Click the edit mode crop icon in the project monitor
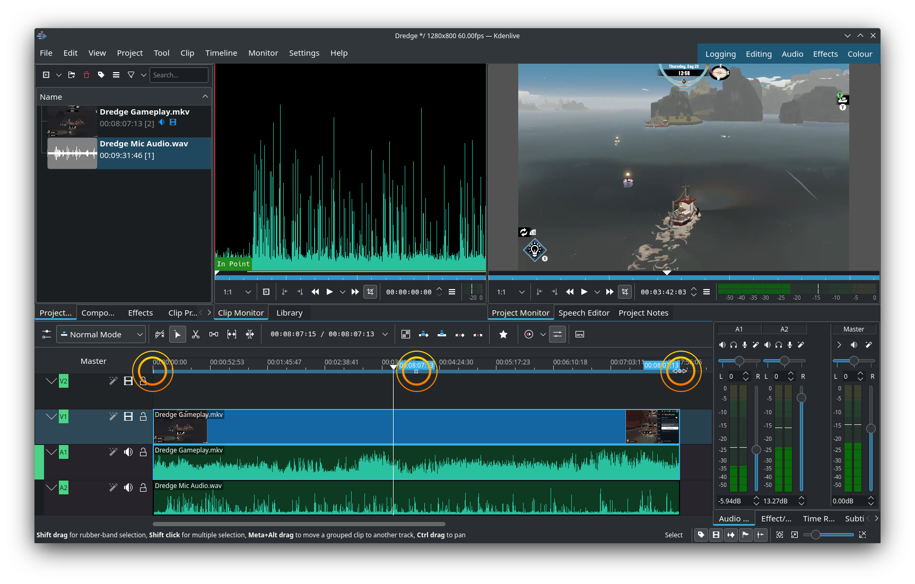The image size is (915, 584). click(625, 292)
